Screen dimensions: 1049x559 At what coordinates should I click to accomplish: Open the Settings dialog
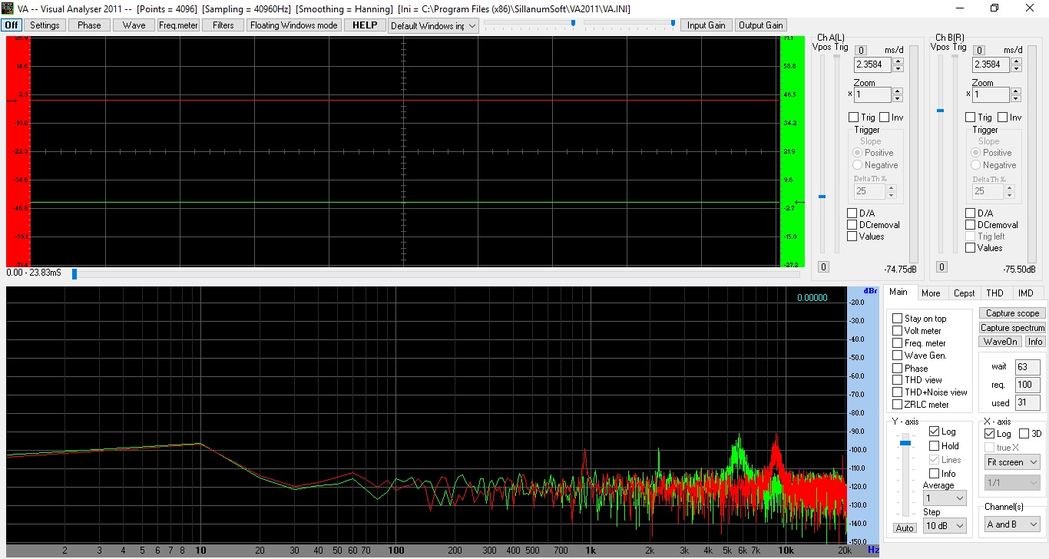[45, 25]
